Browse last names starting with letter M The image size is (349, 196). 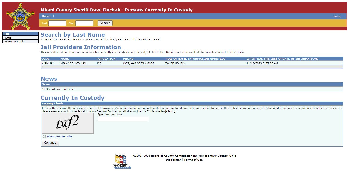click(97, 40)
